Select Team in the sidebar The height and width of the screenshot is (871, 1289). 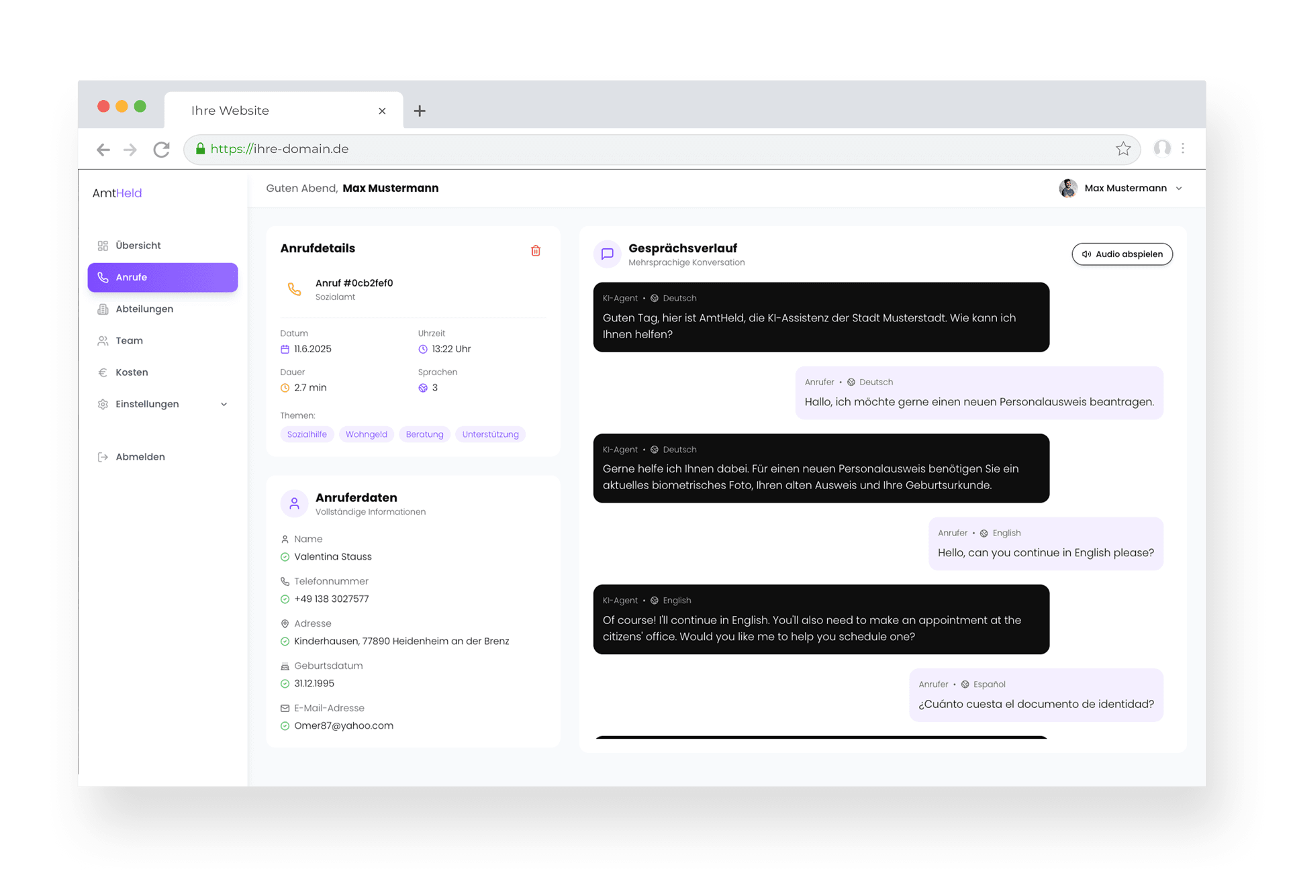pos(129,341)
